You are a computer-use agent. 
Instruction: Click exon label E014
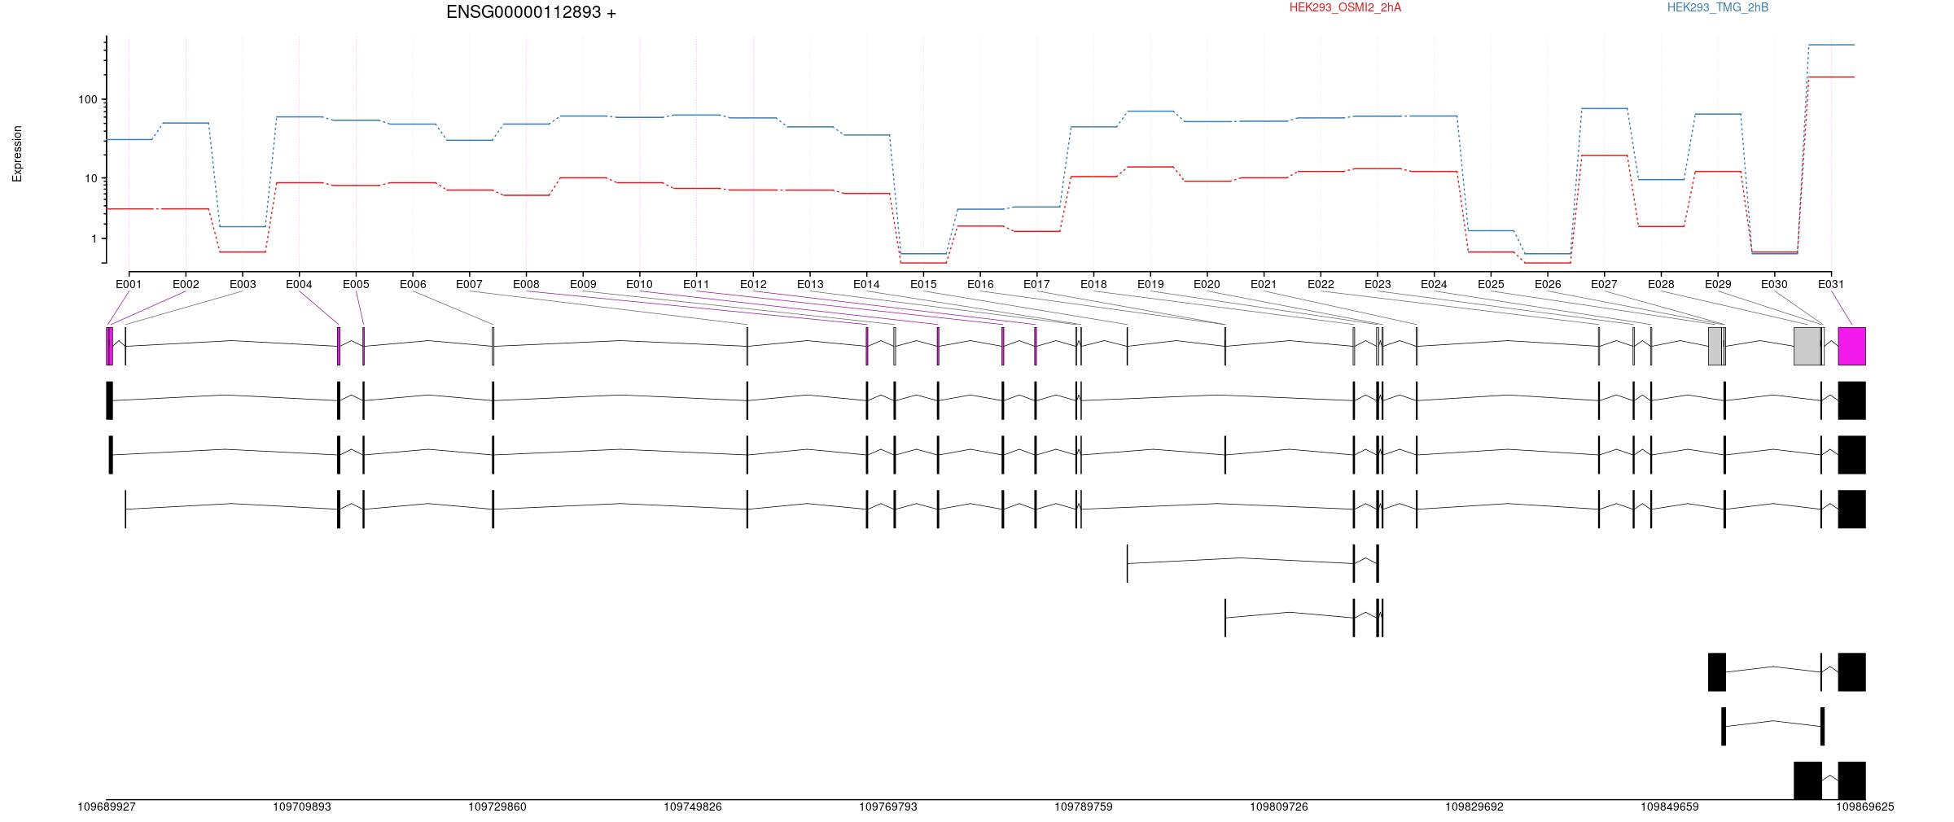(866, 284)
